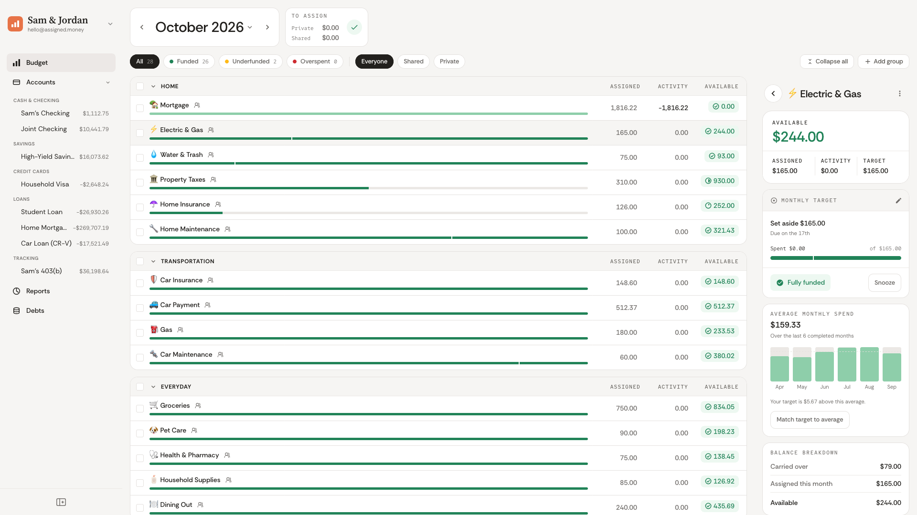Filter by All 28 categories
Screen dimensions: 917x515
click(145, 62)
